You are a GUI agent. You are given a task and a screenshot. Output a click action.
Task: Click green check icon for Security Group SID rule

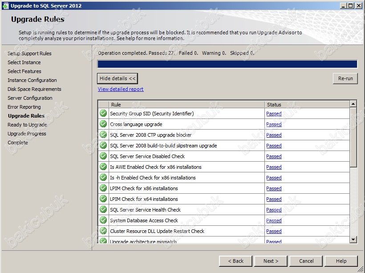click(103, 114)
